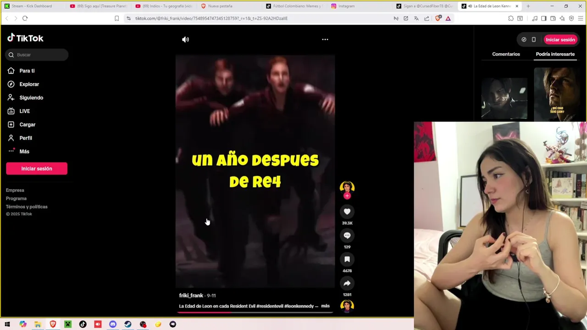Close the La Edad de Leon tab
This screenshot has height=330, width=587.
coord(517,6)
